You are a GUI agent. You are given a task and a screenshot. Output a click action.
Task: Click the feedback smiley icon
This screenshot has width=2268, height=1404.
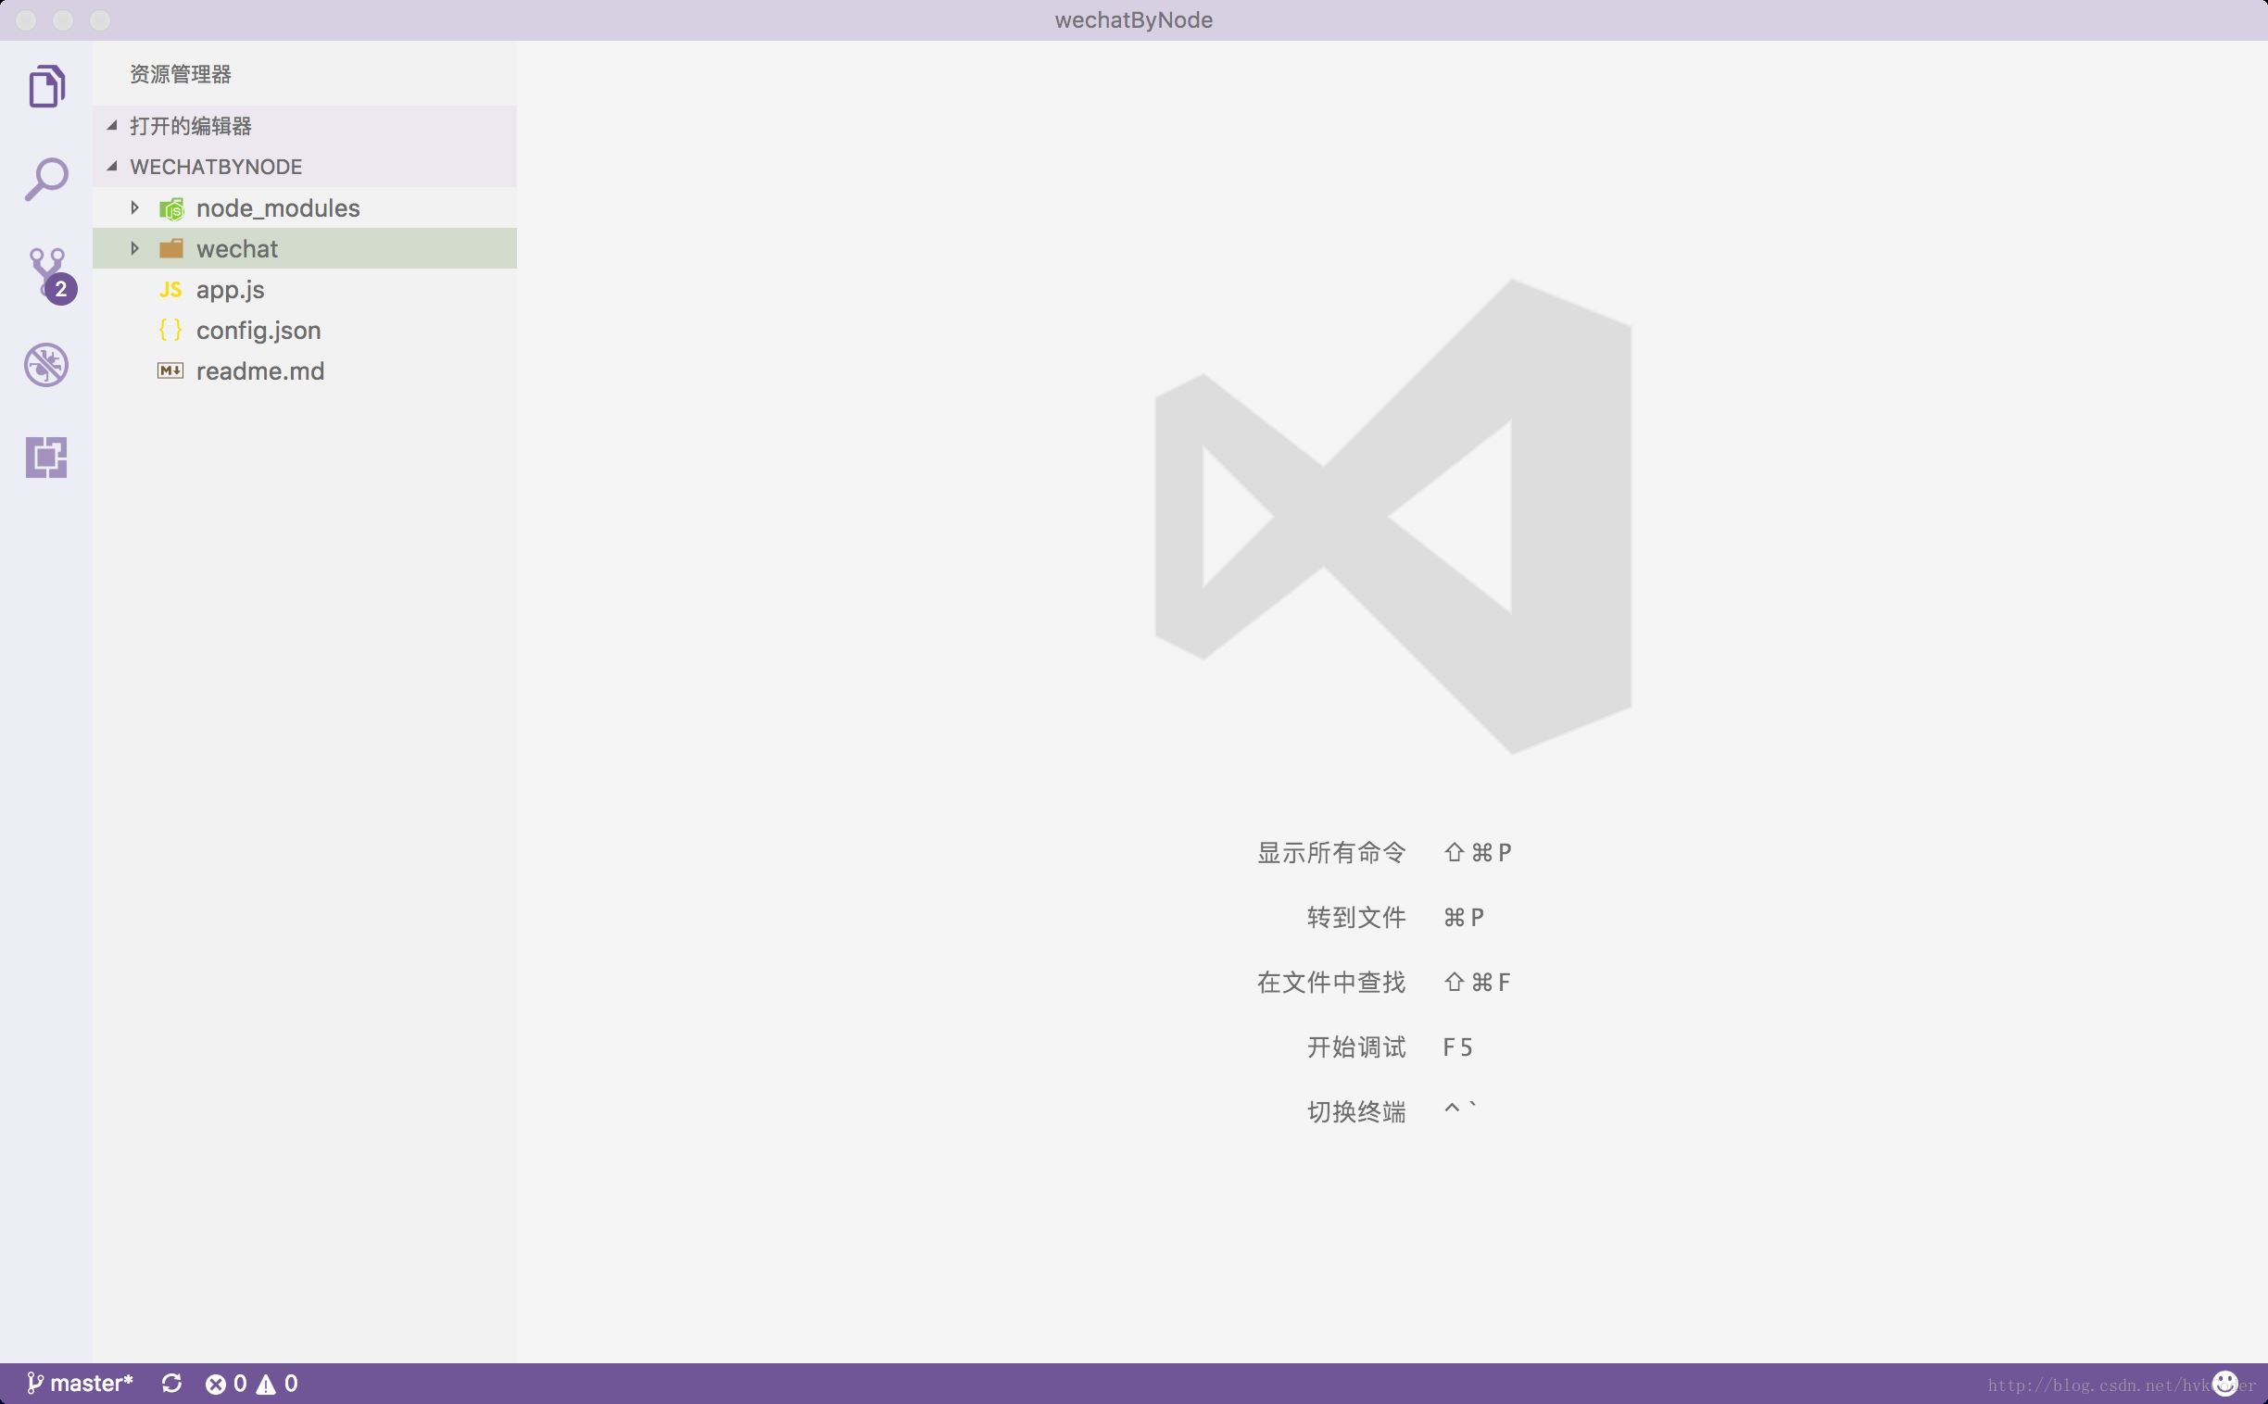tap(2225, 1384)
